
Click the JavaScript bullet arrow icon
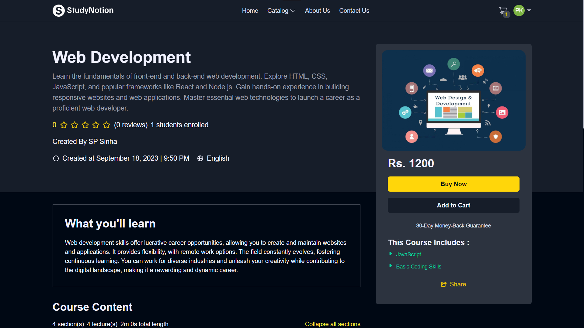click(391, 254)
